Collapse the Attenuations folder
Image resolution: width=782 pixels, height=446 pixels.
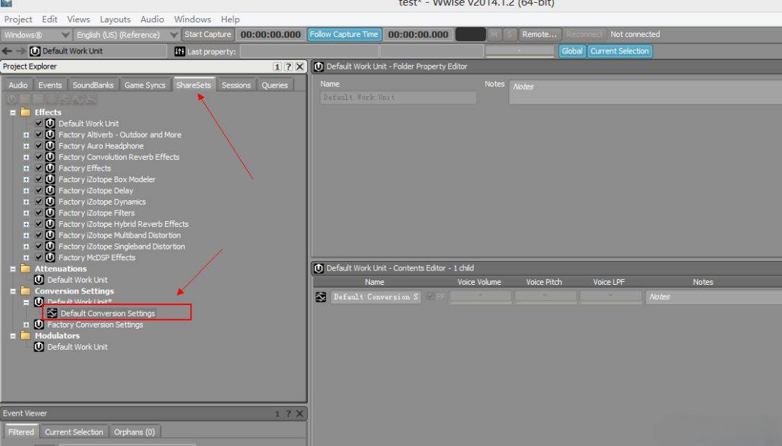click(13, 269)
